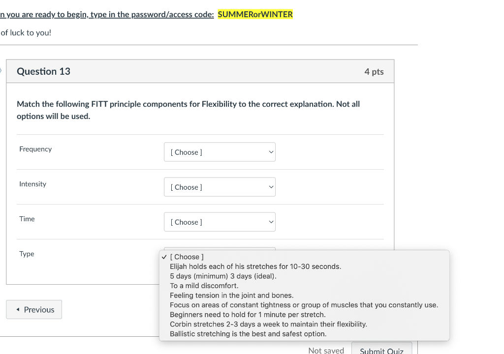Click the chevron arrow on the Intensity dropdown
Viewport: 504px width, 354px height.
click(x=271, y=187)
